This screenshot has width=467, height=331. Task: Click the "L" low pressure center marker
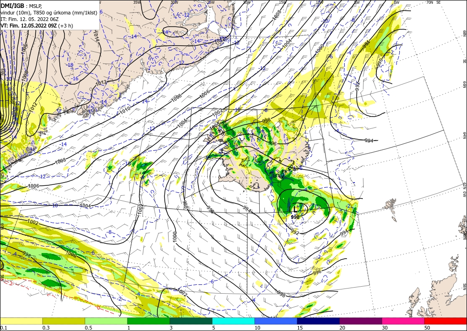pos(296,210)
